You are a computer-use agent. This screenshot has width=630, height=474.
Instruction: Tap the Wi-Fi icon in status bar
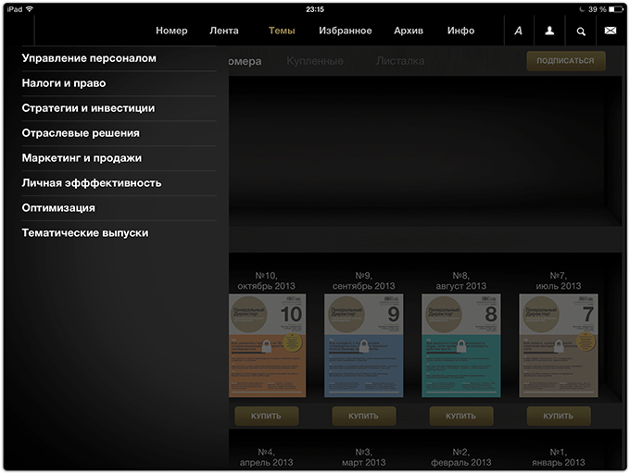point(30,9)
